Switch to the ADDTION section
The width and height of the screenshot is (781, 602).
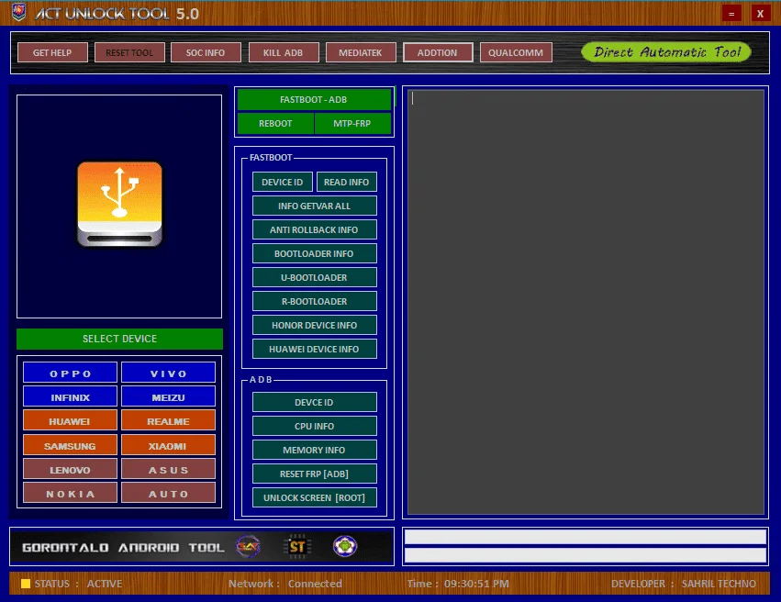(x=438, y=53)
